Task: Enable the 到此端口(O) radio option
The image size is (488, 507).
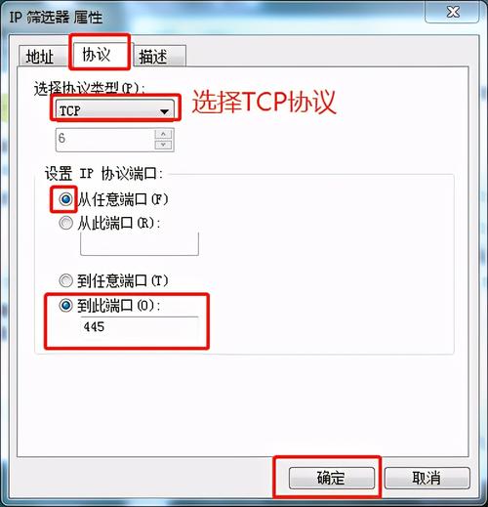Action: (x=66, y=306)
